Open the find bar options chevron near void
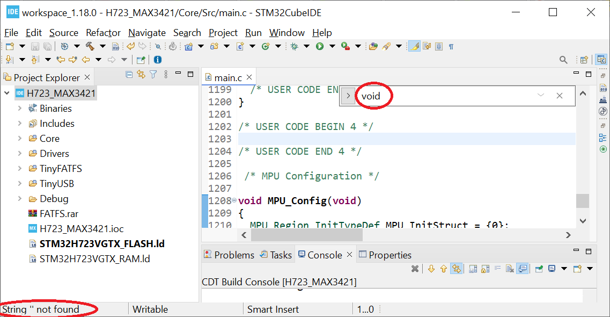This screenshot has width=610, height=317. point(541,95)
